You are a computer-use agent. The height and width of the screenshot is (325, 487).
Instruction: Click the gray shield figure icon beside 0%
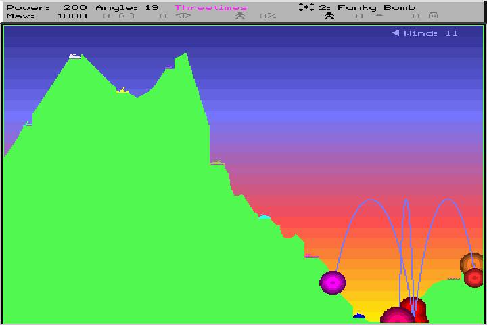(240, 16)
